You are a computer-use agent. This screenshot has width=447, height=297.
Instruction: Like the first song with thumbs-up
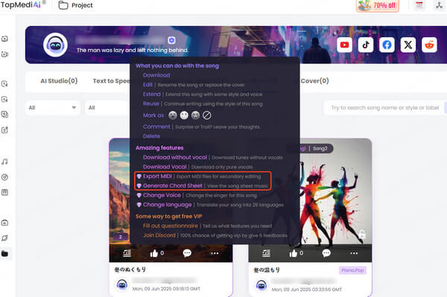(x=154, y=253)
